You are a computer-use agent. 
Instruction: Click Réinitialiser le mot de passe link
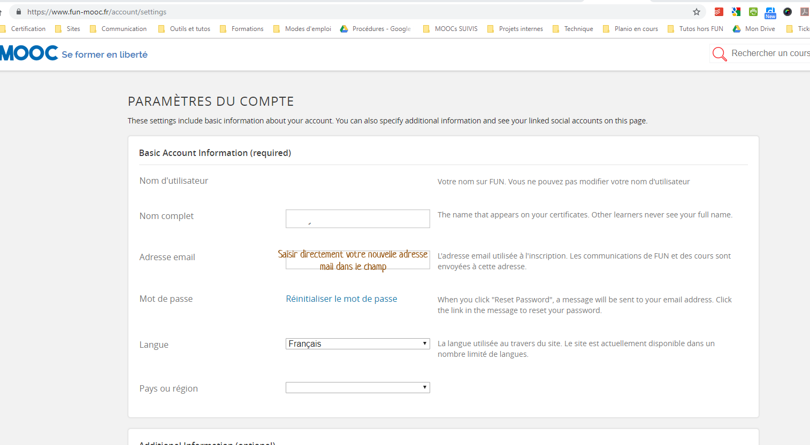[x=341, y=299]
